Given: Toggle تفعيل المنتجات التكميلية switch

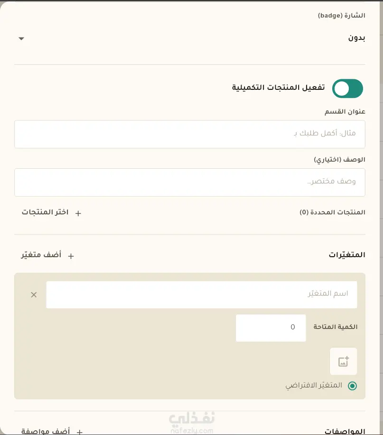Looking at the screenshot, I should point(347,88).
